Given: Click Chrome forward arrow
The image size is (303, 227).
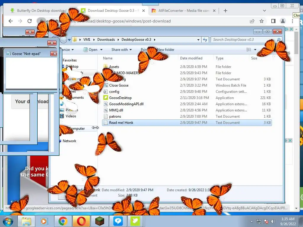Looking at the screenshot, I should tap(20, 21).
